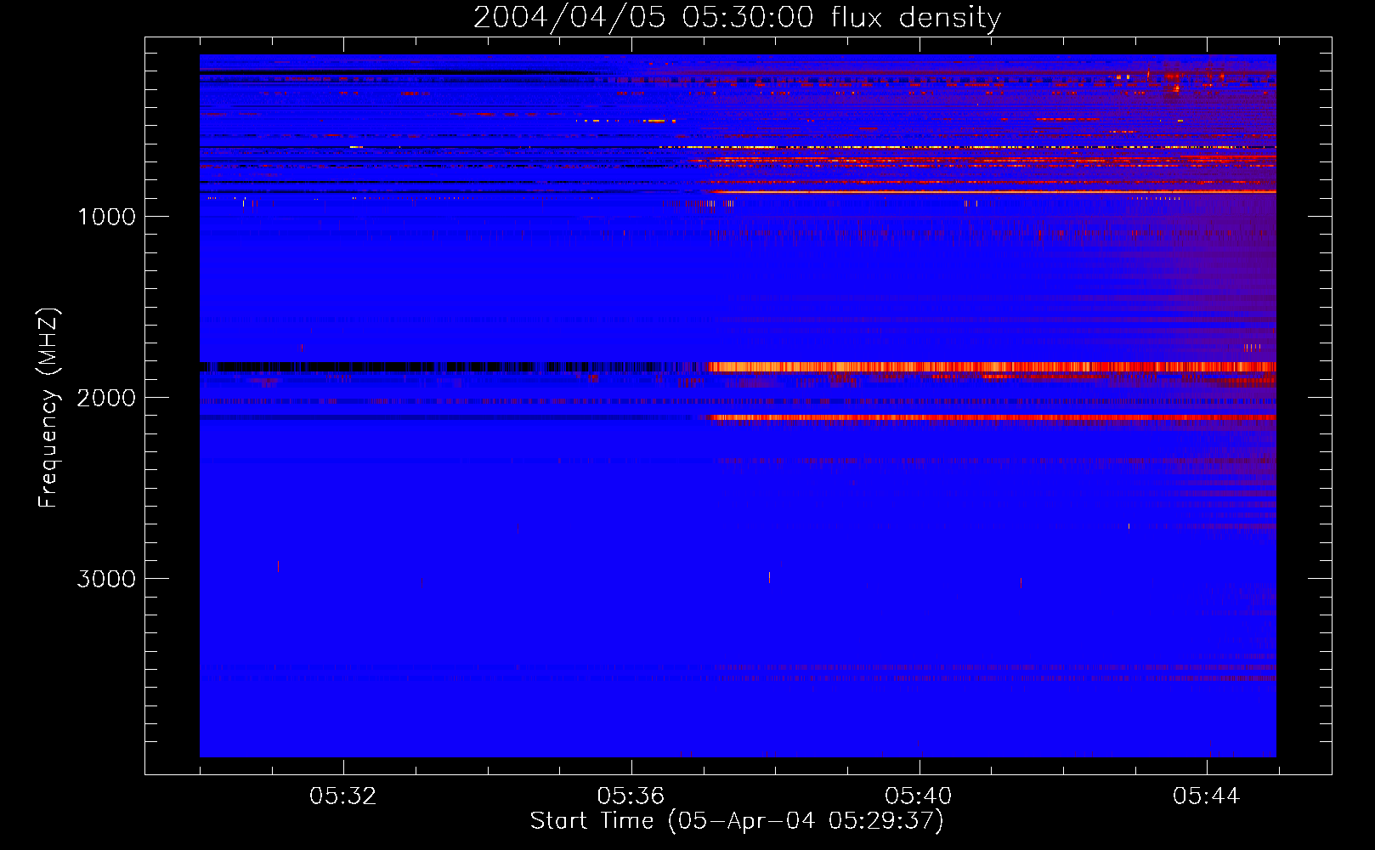Click the 2000 frequency tick label
This screenshot has height=850, width=1375.
coord(106,398)
